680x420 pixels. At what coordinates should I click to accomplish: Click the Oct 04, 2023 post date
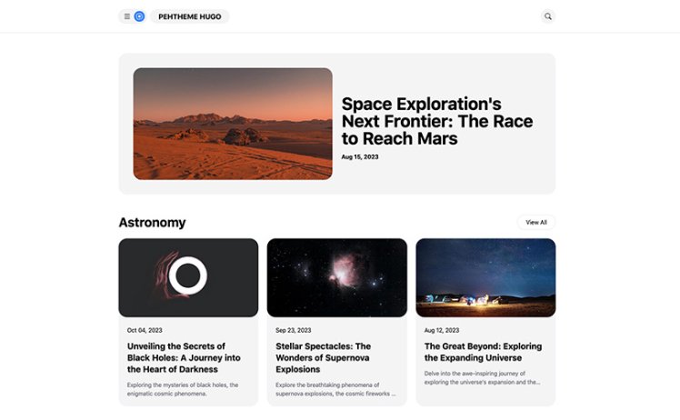[145, 330]
